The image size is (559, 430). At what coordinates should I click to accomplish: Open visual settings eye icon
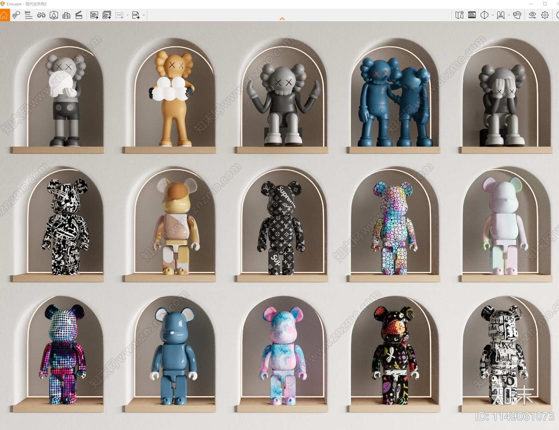[532, 15]
